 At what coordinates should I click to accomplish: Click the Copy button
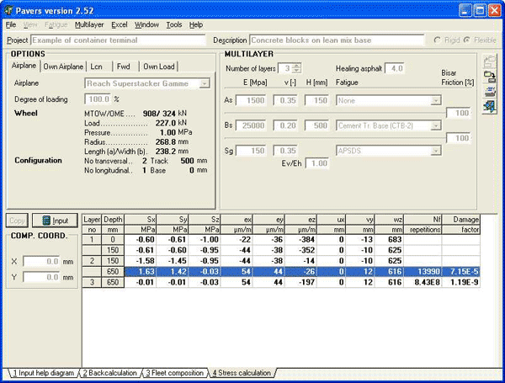16,220
